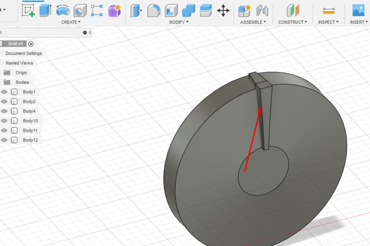This screenshot has height=246, width=370.
Task: Click the Body1 cylinder body icon
Action: pyautogui.click(x=14, y=92)
